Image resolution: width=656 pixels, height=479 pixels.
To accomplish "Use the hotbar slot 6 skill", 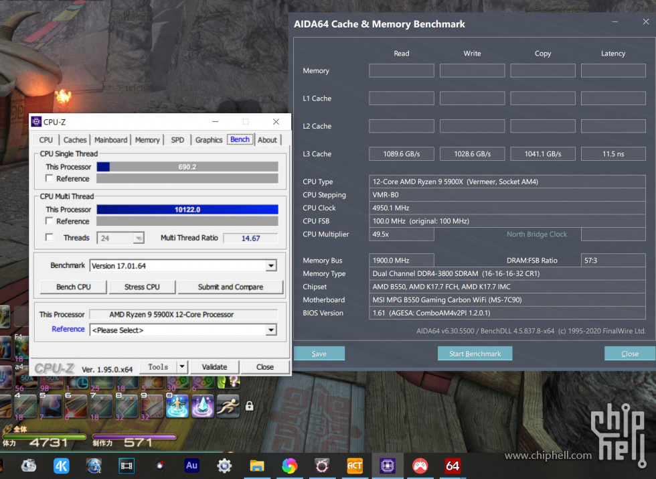I will click(76, 406).
